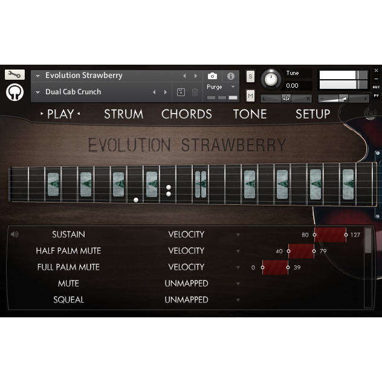The image size is (382, 382).
Task: Save the snapshot with floppy disk icon
Action: (181, 92)
